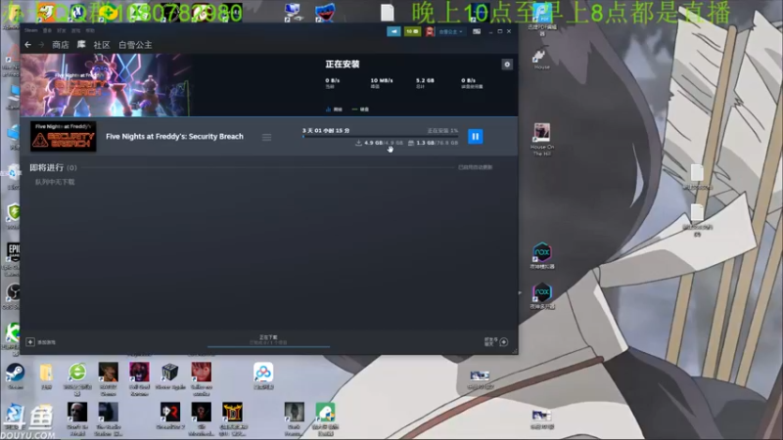This screenshot has height=440, width=783.
Task: Open friends and chat button
Action: (496, 341)
